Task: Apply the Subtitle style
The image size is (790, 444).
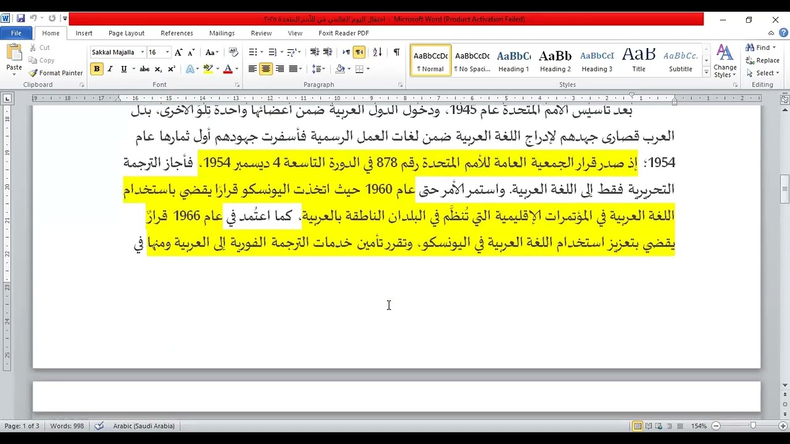Action: click(x=680, y=60)
